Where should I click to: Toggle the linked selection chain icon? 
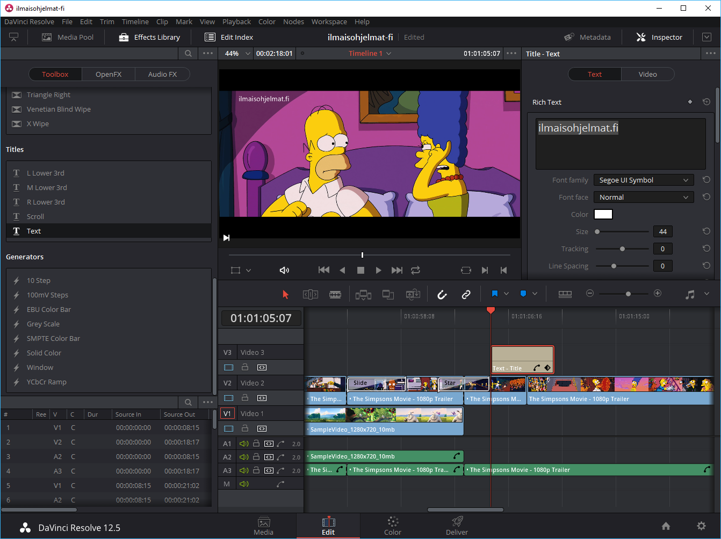click(x=466, y=294)
